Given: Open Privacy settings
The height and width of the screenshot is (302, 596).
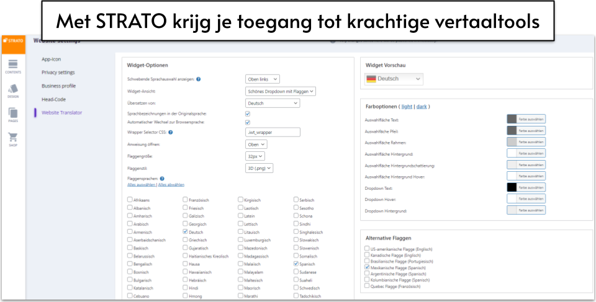Looking at the screenshot, I should pyautogui.click(x=58, y=73).
